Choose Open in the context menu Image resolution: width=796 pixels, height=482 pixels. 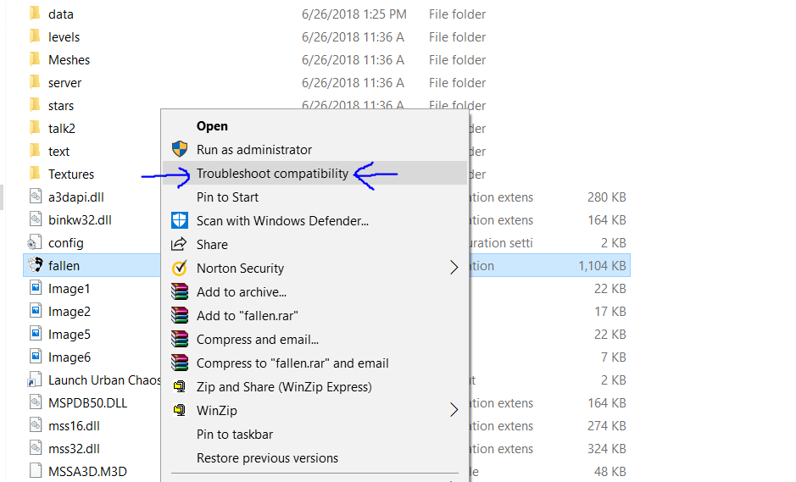point(212,125)
